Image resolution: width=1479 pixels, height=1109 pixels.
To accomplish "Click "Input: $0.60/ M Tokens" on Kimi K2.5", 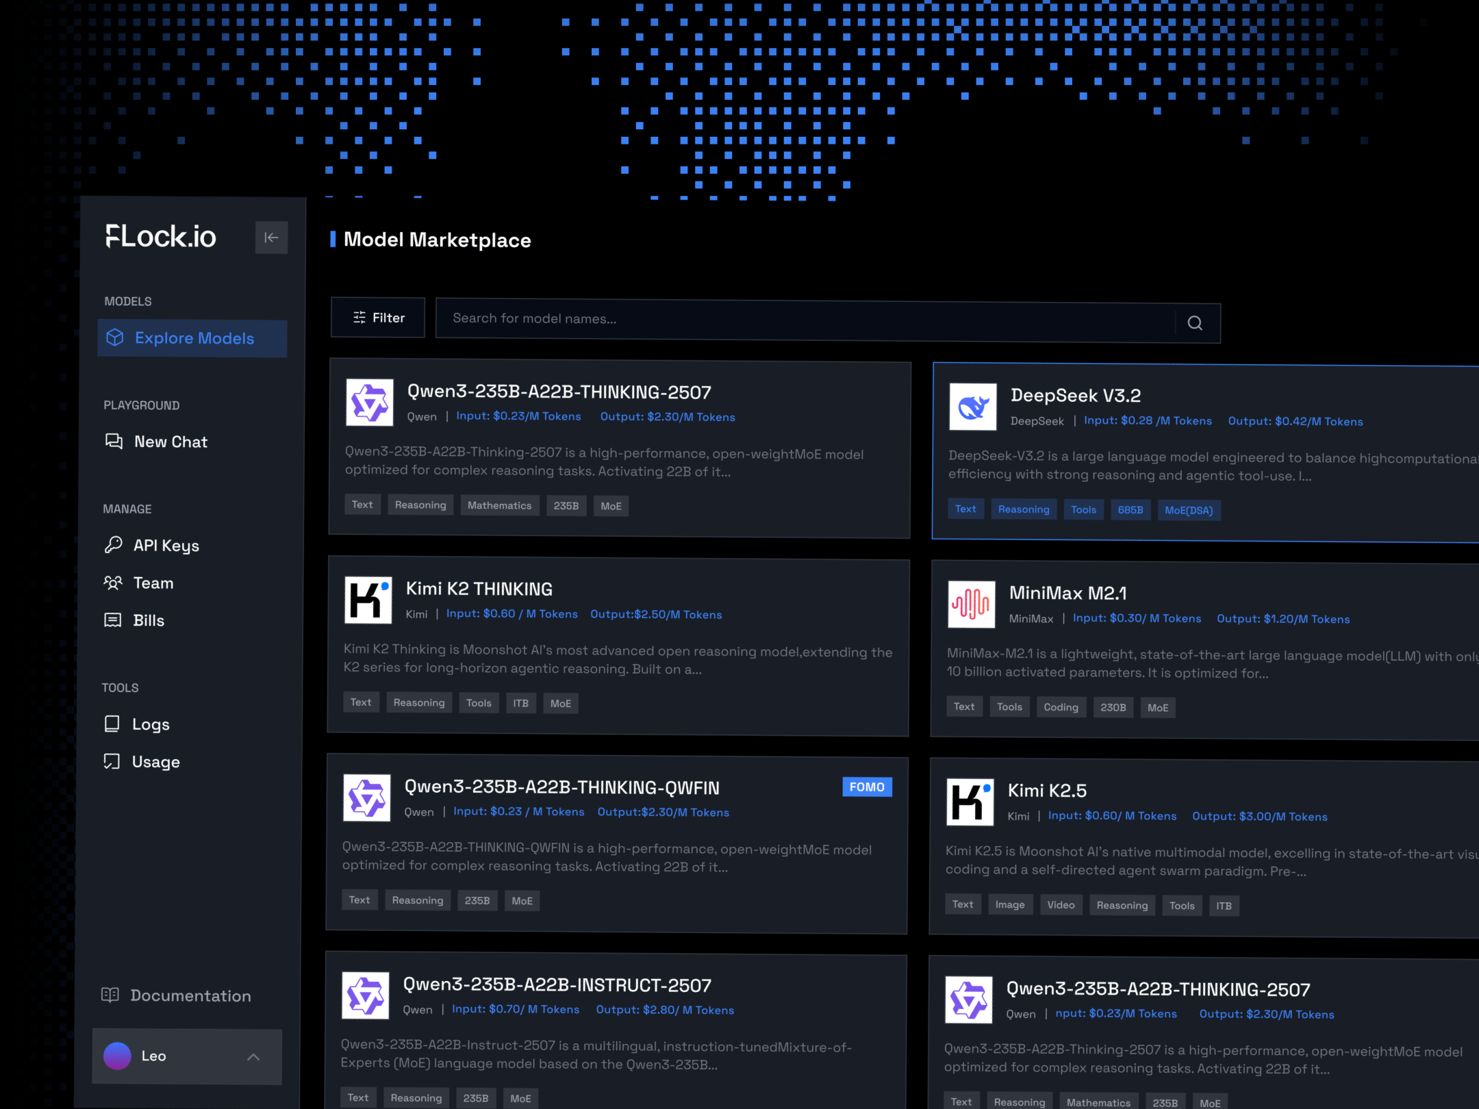I will [x=1113, y=816].
